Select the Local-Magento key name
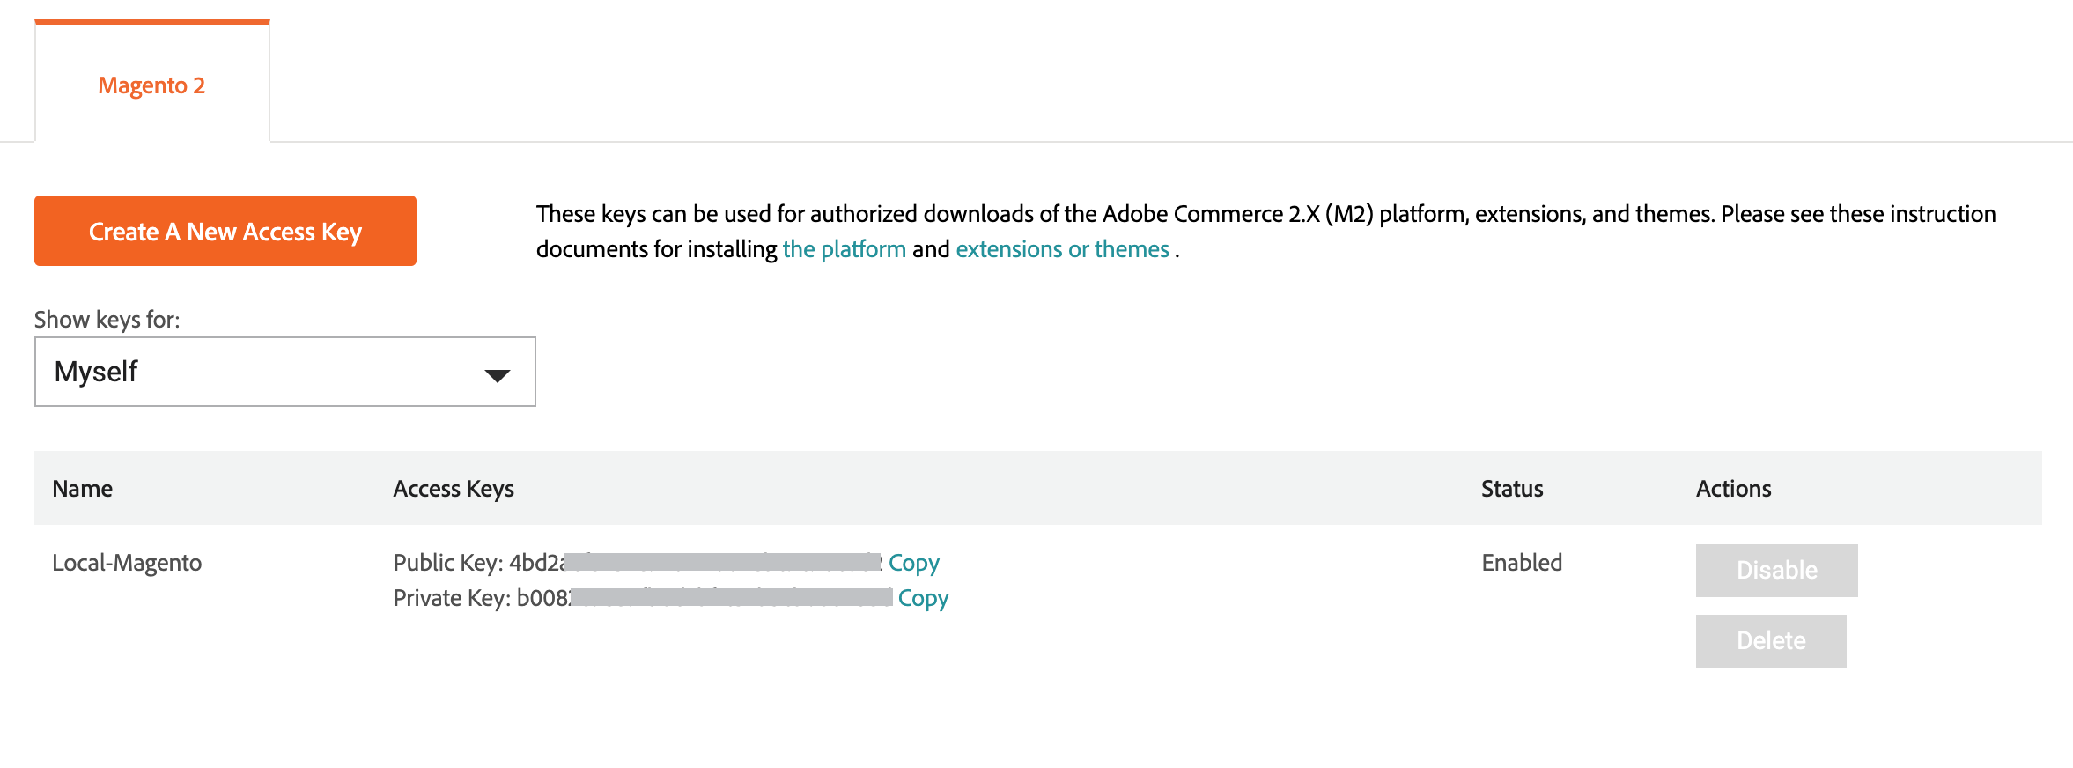This screenshot has height=768, width=2073. coord(127,563)
